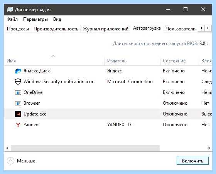Click the sort arrow above Имя column

point(53,56)
